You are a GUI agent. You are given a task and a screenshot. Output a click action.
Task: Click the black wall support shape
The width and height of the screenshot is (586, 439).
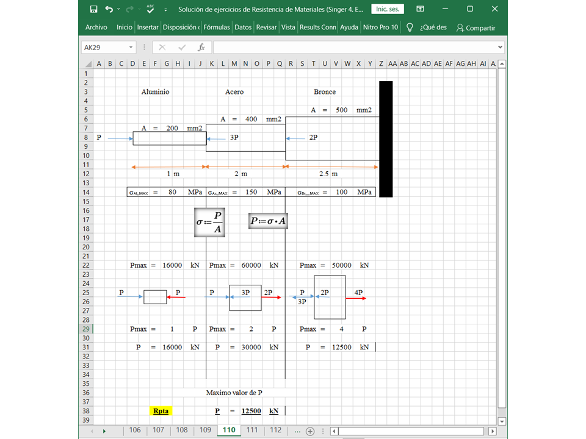[386, 139]
